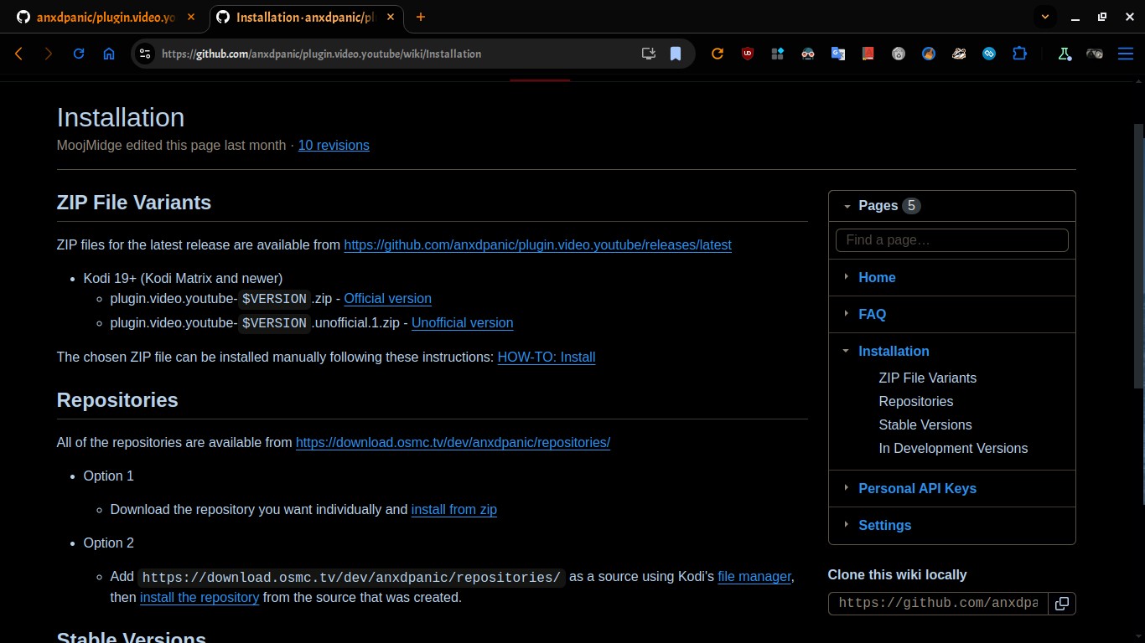Image resolution: width=1145 pixels, height=643 pixels.
Task: Copy the wiki clone URL
Action: [x=1062, y=604]
